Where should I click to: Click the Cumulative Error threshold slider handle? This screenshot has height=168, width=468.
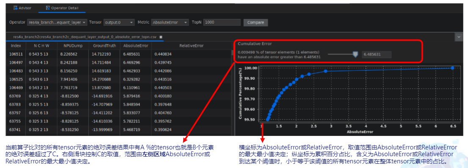point(355,54)
